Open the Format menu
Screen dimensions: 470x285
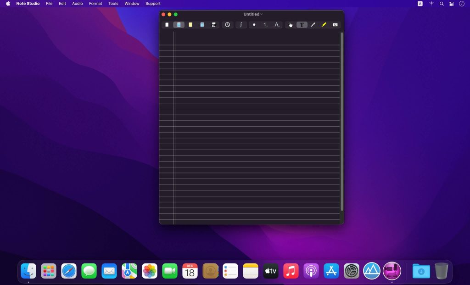click(x=95, y=4)
